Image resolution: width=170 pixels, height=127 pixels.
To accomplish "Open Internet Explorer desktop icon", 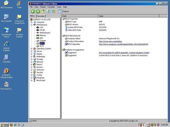I will click(x=6, y=46).
